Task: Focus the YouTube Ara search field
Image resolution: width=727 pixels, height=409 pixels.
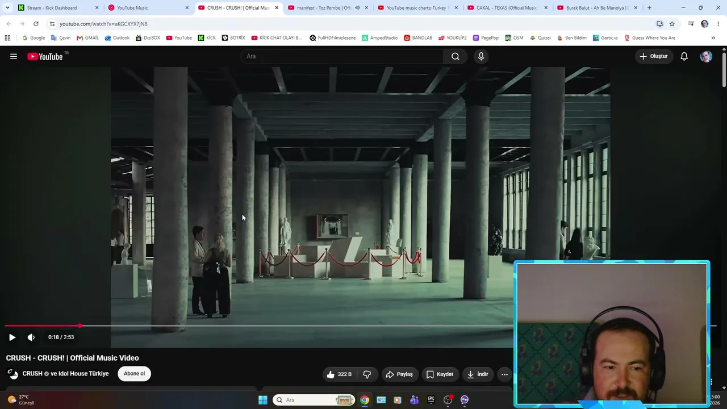Action: [342, 56]
